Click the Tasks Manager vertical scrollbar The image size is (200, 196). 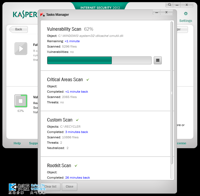172,93
